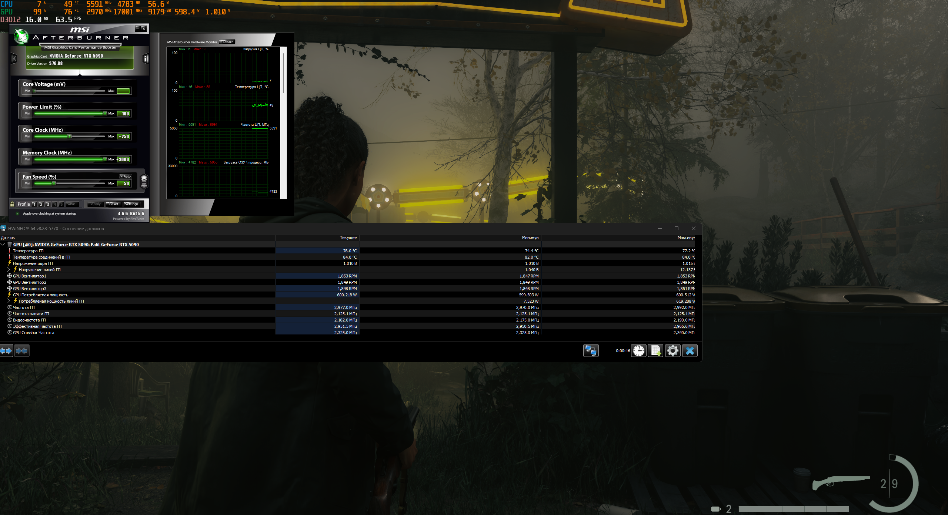The height and width of the screenshot is (515, 948).
Task: Click the Afterburner Kombustor K icon
Action: [14, 58]
